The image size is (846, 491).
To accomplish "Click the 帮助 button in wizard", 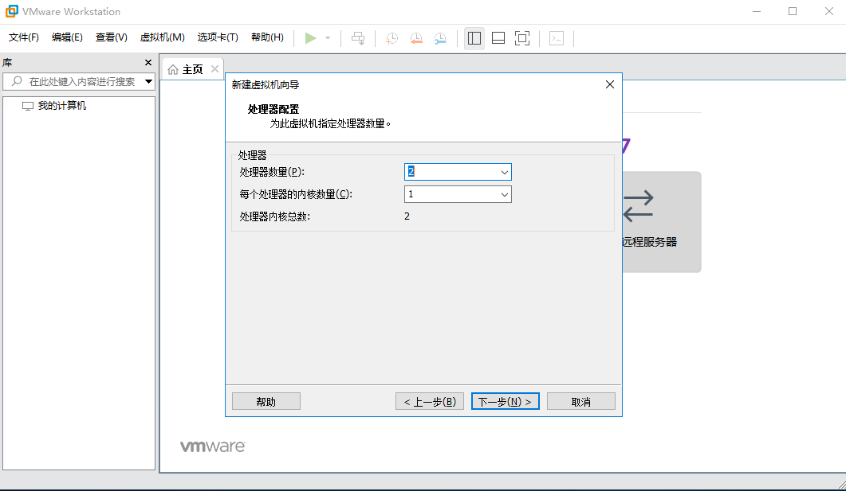I will point(266,402).
